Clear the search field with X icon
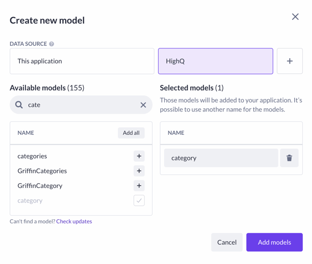 143,105
